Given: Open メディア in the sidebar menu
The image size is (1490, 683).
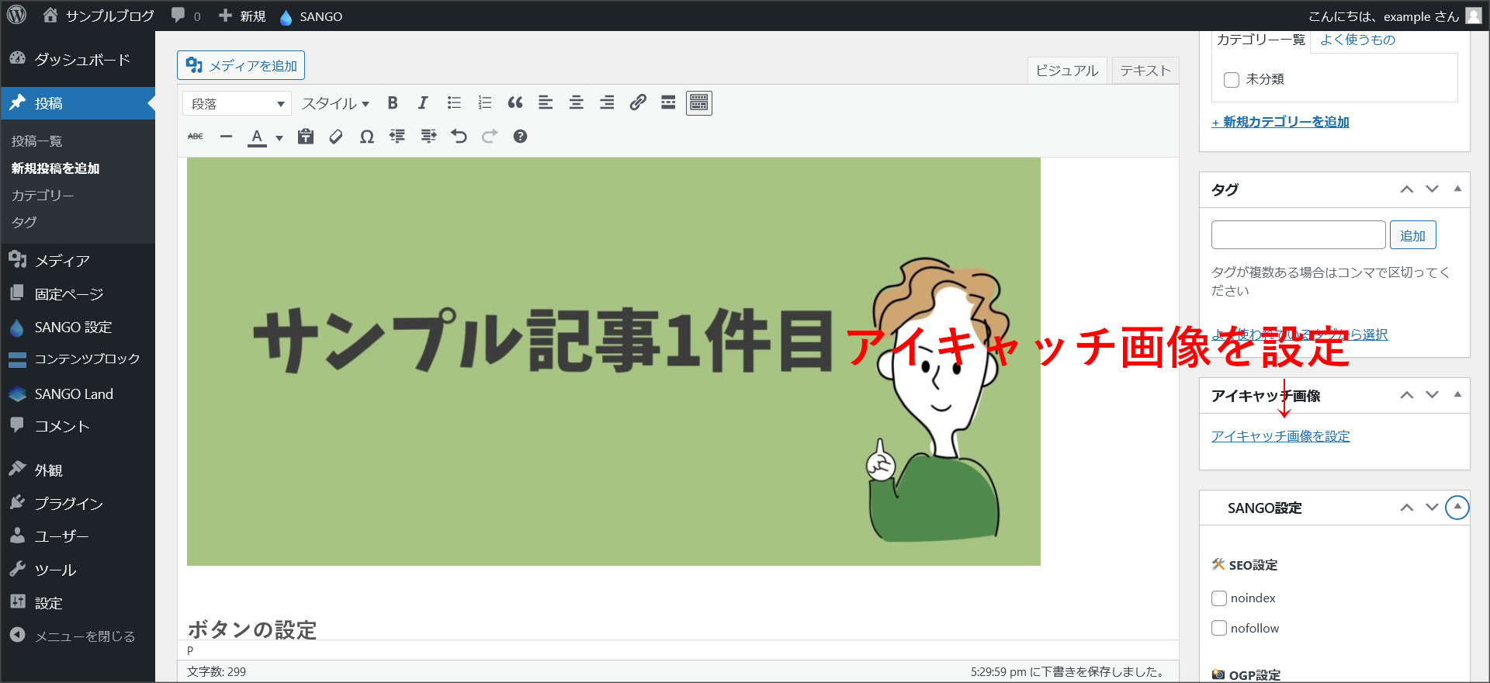Looking at the screenshot, I should coord(62,261).
